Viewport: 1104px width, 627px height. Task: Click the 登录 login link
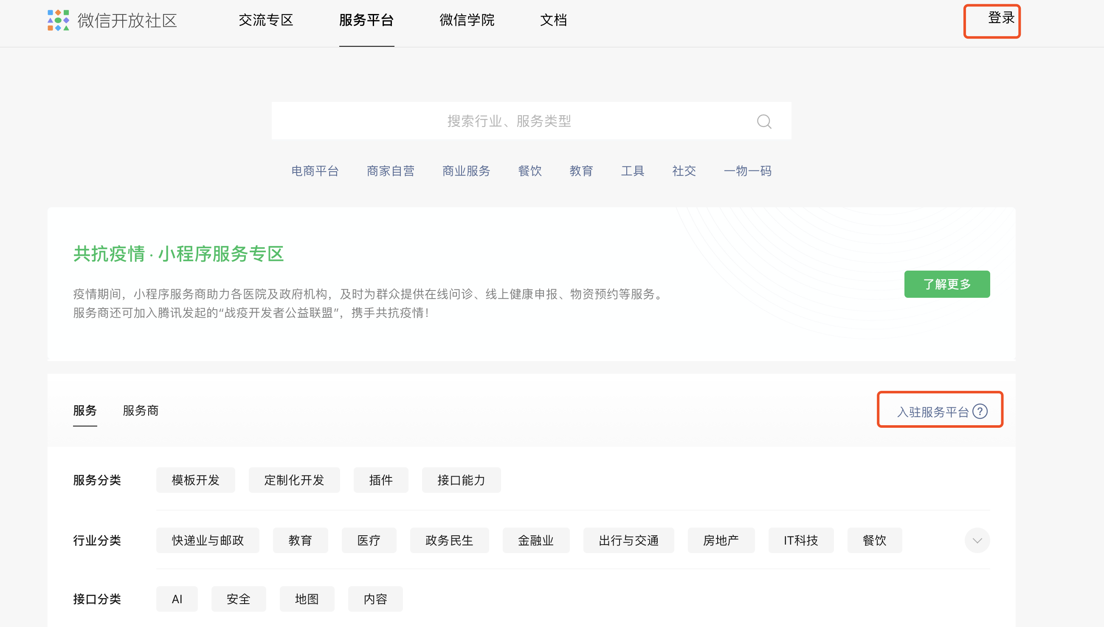(x=1001, y=18)
